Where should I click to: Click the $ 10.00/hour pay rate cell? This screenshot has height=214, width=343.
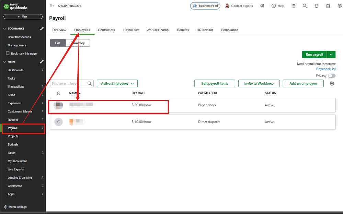pos(141,122)
